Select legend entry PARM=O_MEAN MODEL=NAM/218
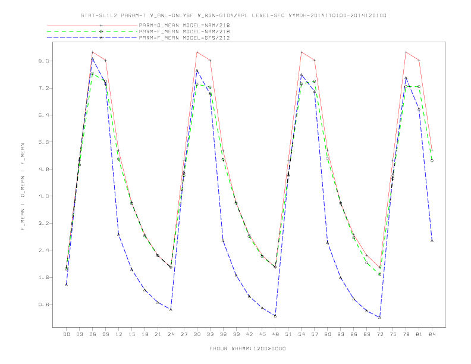471x364 pixels. click(x=184, y=25)
